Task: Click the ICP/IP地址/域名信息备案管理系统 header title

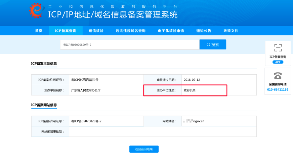Action: coord(113,14)
